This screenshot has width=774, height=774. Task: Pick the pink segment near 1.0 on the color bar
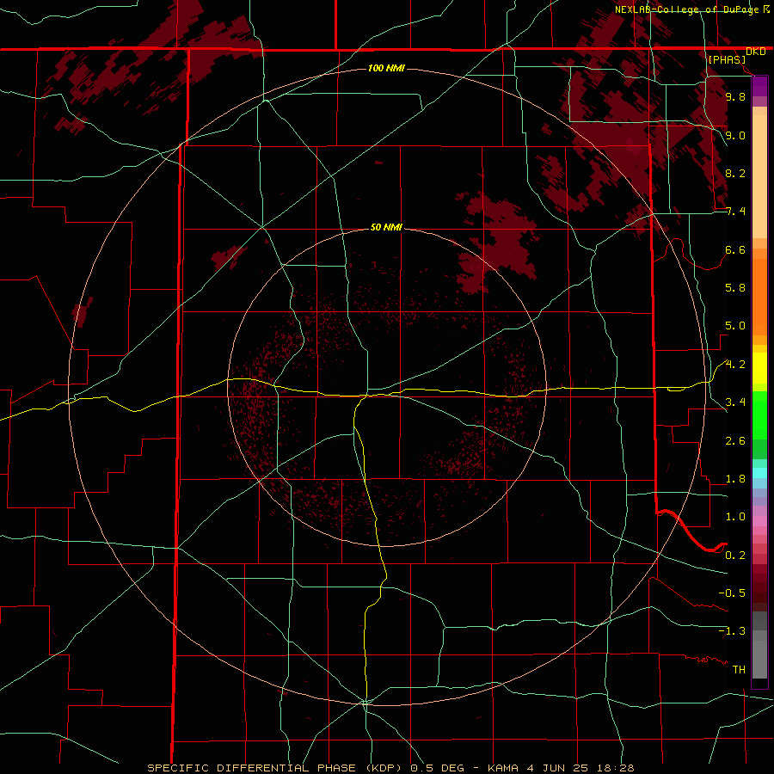point(759,520)
